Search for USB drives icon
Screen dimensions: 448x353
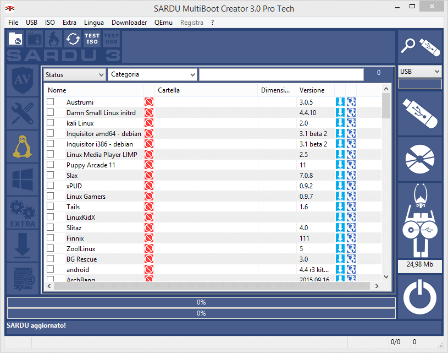(x=420, y=47)
